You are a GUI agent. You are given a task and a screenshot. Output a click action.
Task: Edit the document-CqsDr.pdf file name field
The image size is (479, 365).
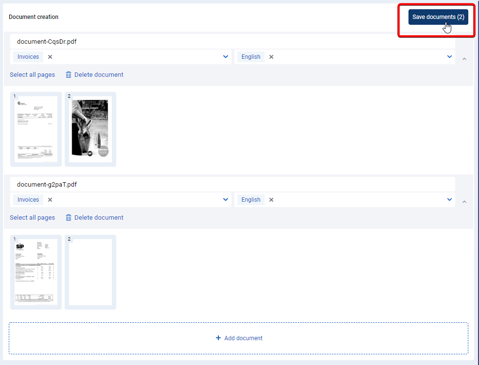click(232, 41)
